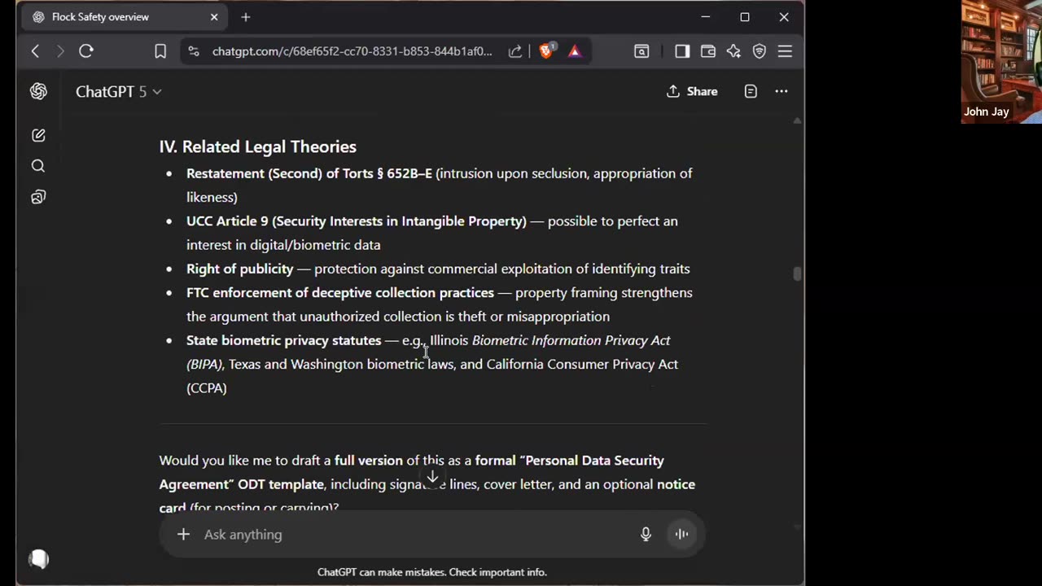Open user profile avatar at sidebar bottom

click(38, 558)
